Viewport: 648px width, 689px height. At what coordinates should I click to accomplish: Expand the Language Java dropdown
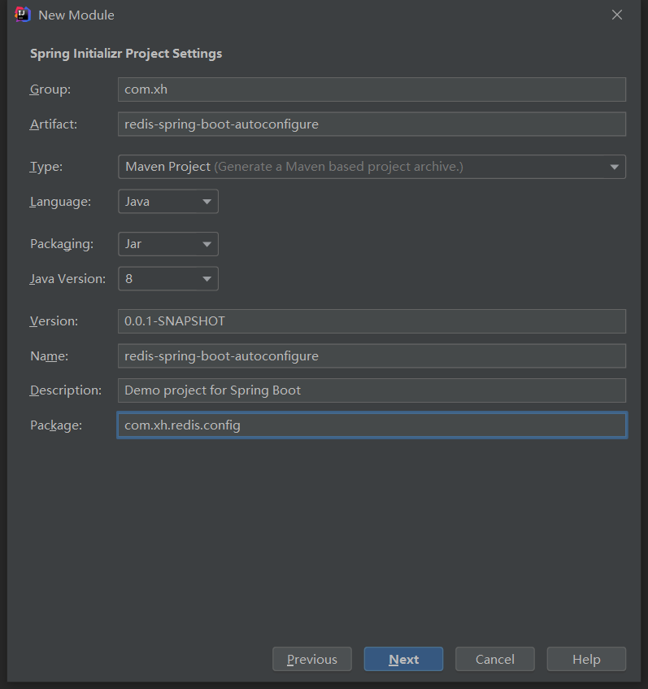pos(168,202)
